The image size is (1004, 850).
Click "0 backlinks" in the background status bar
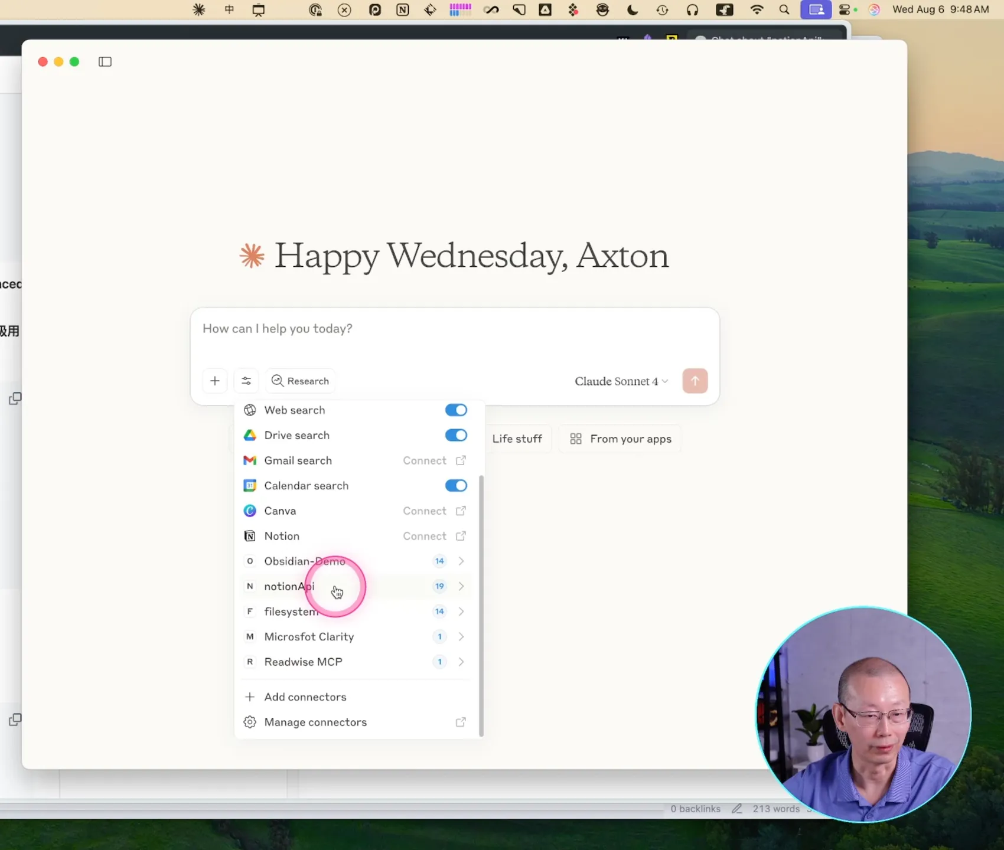(695, 809)
